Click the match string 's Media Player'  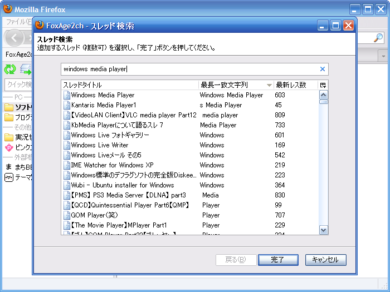[221, 105]
